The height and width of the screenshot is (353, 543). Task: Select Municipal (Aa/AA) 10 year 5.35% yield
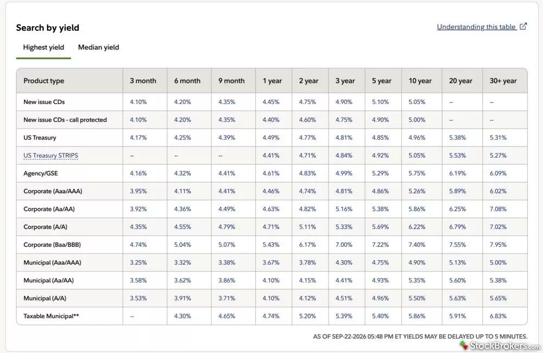coord(416,281)
